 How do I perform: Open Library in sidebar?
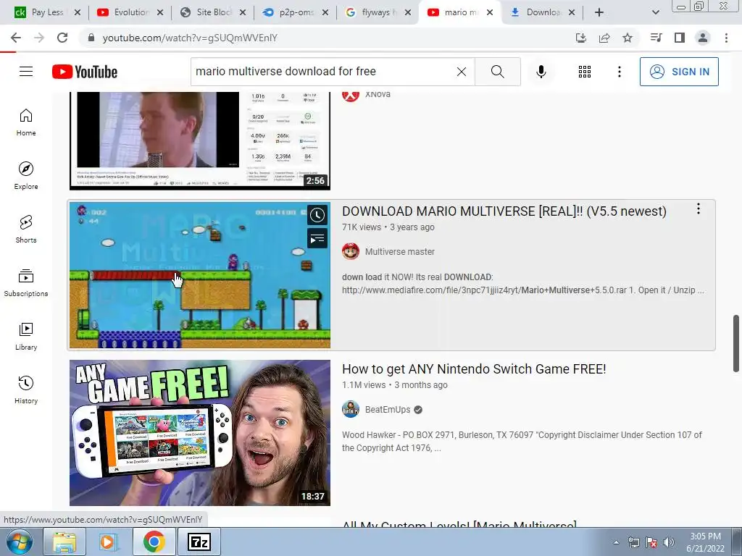coord(26,336)
